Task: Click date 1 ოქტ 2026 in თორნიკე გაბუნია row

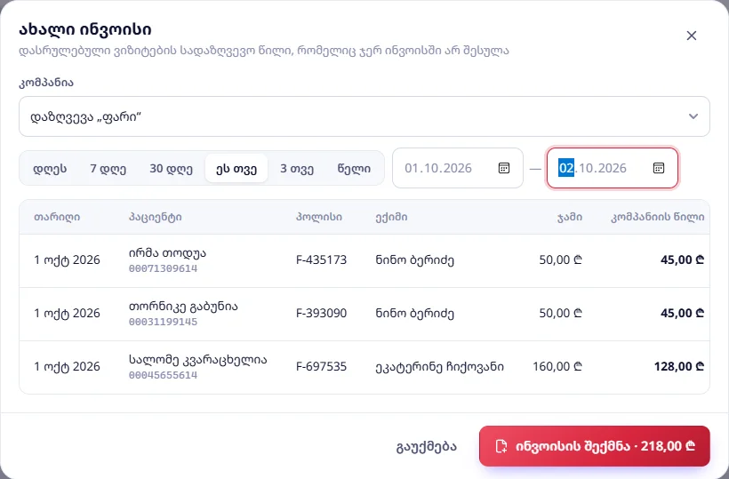Action: (x=67, y=313)
